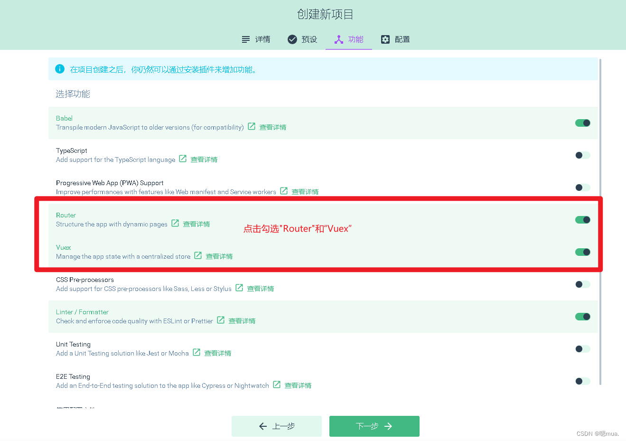Disable the Linter / Formatter switch
Screen dimensions: 626x441
(583, 317)
